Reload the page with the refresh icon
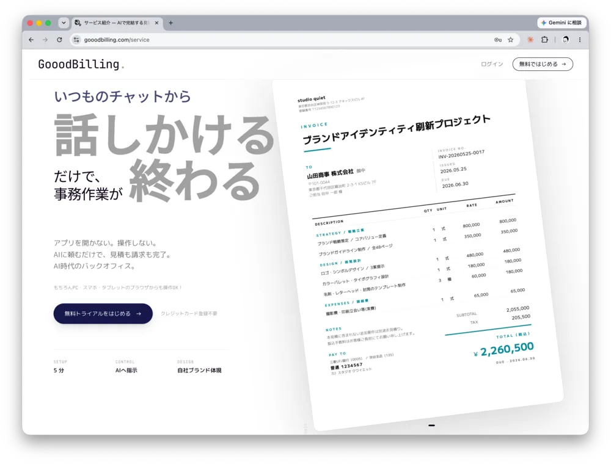 point(59,40)
